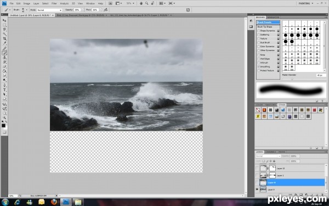Select the Type tool
329x206 pixels.
(x=4, y=90)
